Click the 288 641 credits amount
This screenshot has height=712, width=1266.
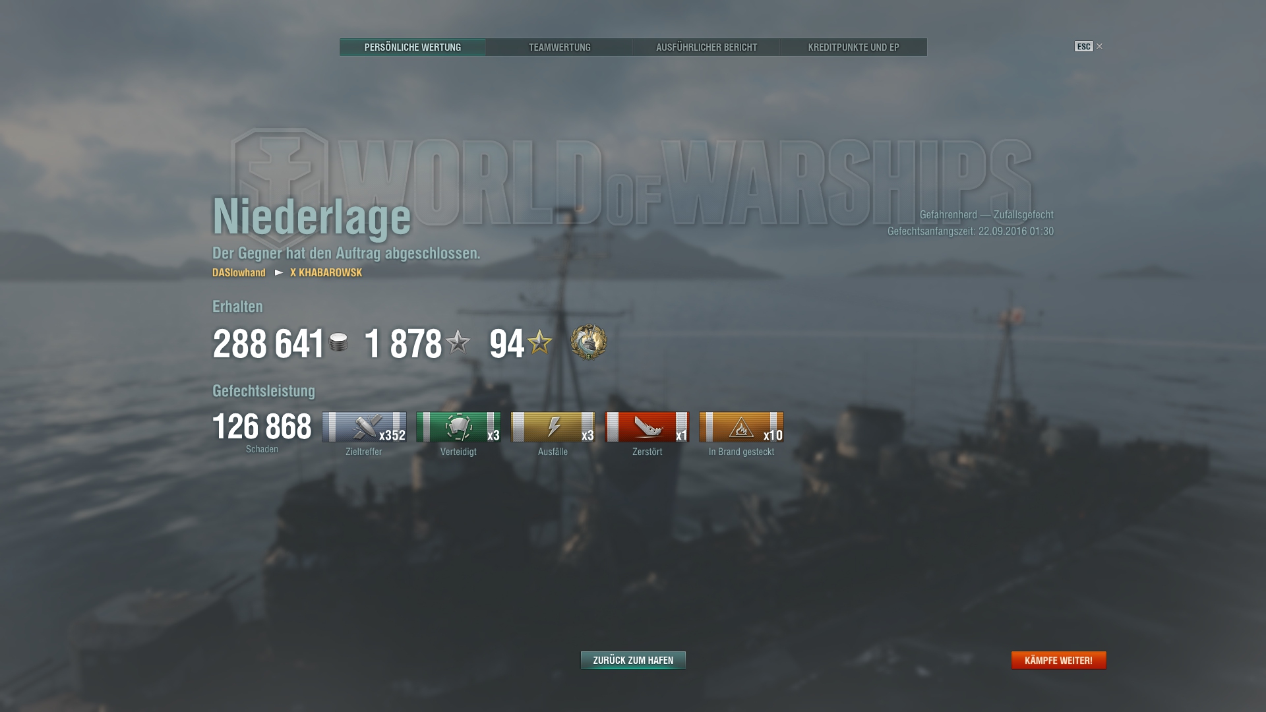(x=268, y=344)
